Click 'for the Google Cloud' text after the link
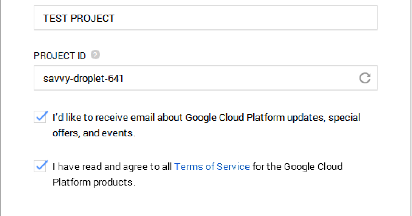 [297, 167]
